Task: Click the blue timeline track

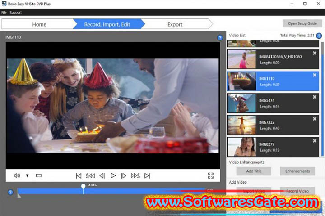Action: (112, 191)
